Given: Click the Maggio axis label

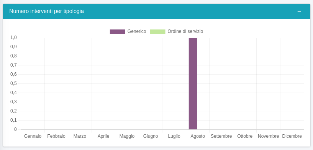Looking at the screenshot, I should [127, 136].
